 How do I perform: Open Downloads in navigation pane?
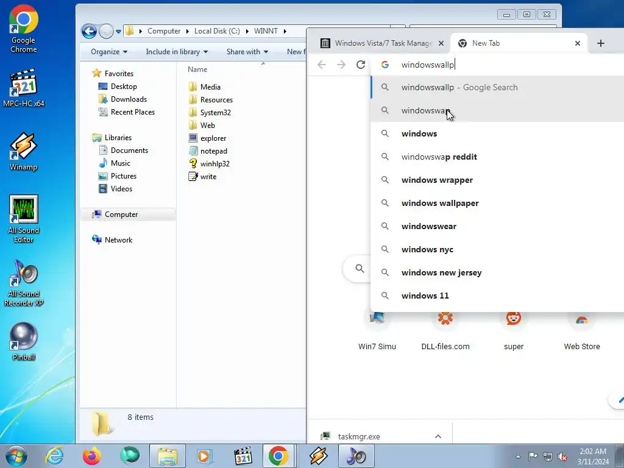(122, 99)
